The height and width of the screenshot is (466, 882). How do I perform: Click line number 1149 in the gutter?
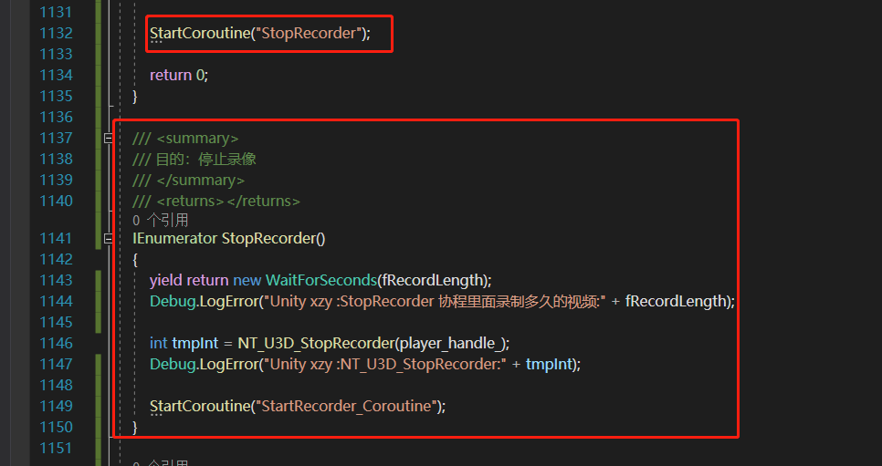56,406
